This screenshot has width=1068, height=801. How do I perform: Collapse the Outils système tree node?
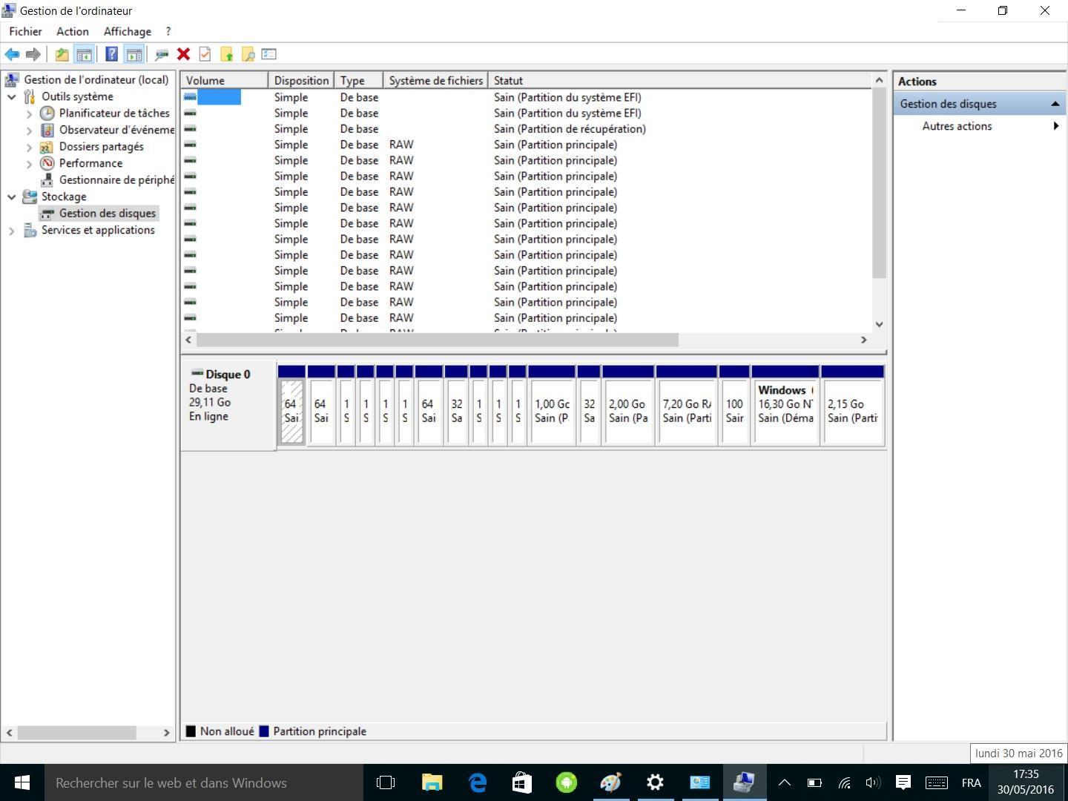(x=12, y=96)
